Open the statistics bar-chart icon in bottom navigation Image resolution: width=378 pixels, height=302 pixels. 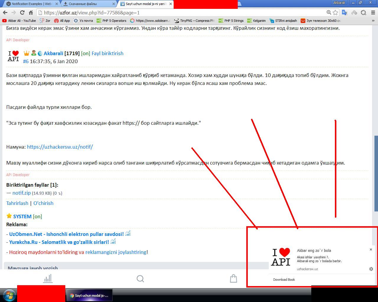(48, 278)
